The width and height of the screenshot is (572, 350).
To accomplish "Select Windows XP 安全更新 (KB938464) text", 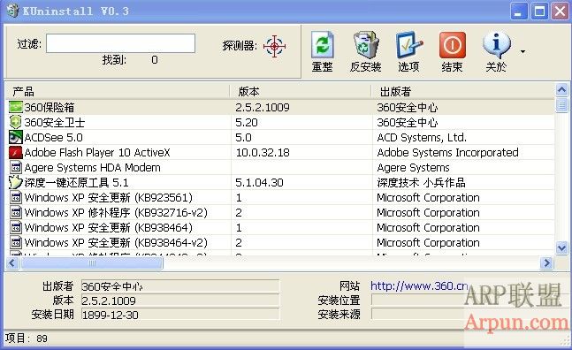I will [x=109, y=228].
